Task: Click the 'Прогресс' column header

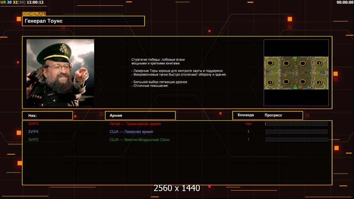Action: point(273,115)
